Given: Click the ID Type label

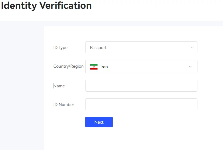Looking at the screenshot, I should (60, 48).
